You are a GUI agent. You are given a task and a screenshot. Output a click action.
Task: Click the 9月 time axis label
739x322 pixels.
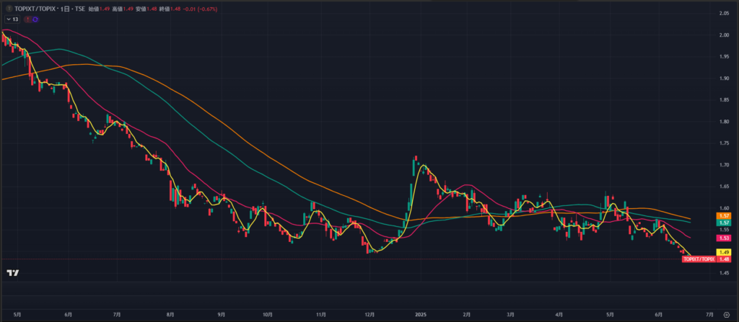pos(222,315)
